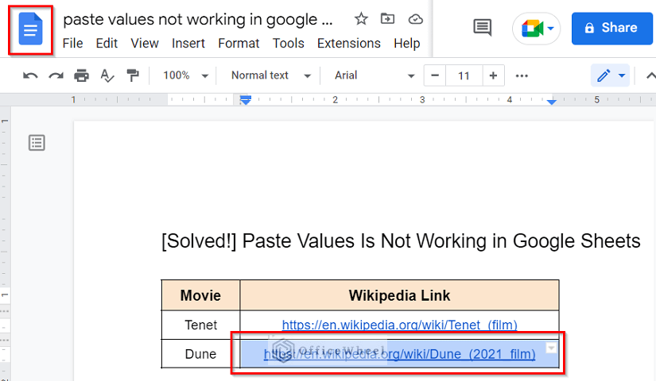
Task: Click the redo arrow
Action: 56,76
